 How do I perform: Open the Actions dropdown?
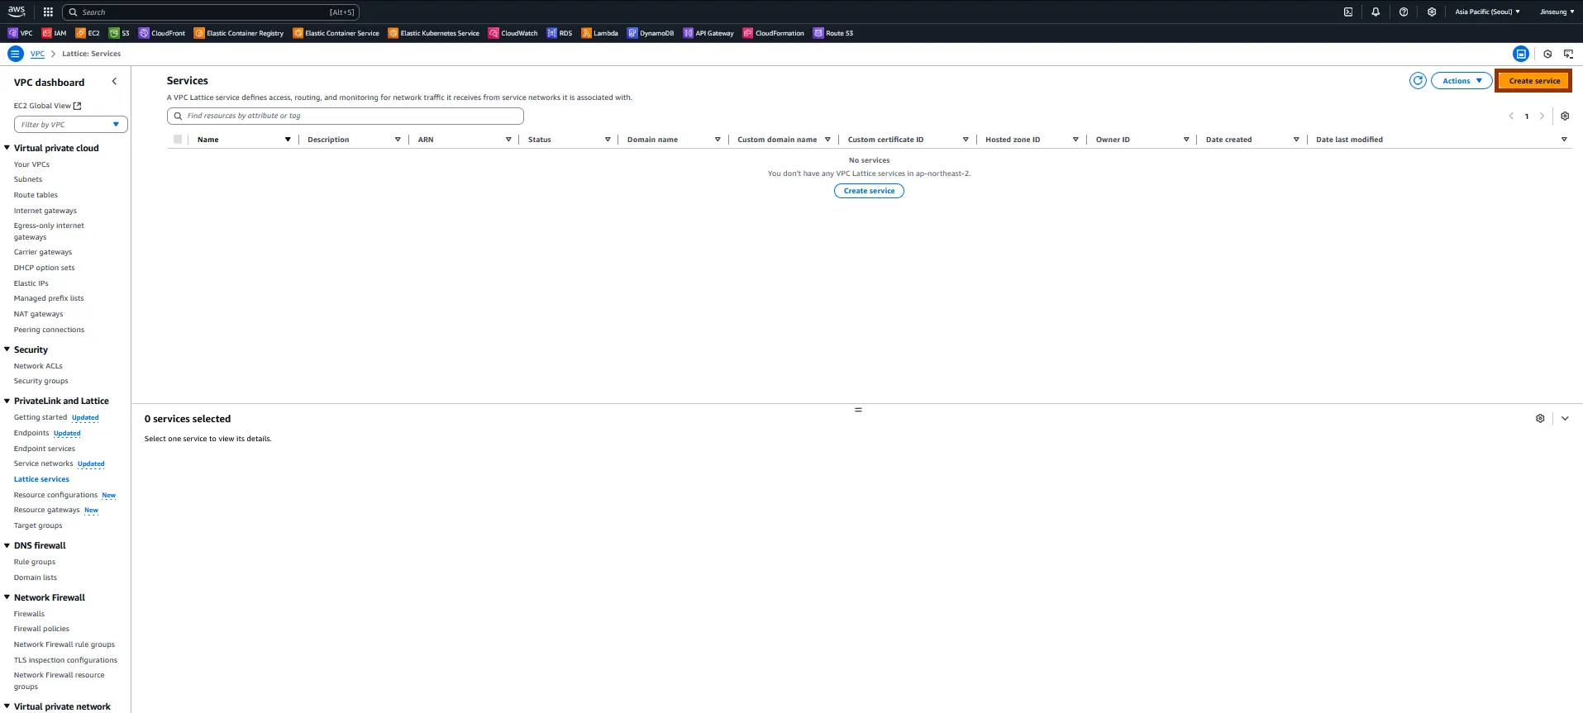tap(1461, 81)
